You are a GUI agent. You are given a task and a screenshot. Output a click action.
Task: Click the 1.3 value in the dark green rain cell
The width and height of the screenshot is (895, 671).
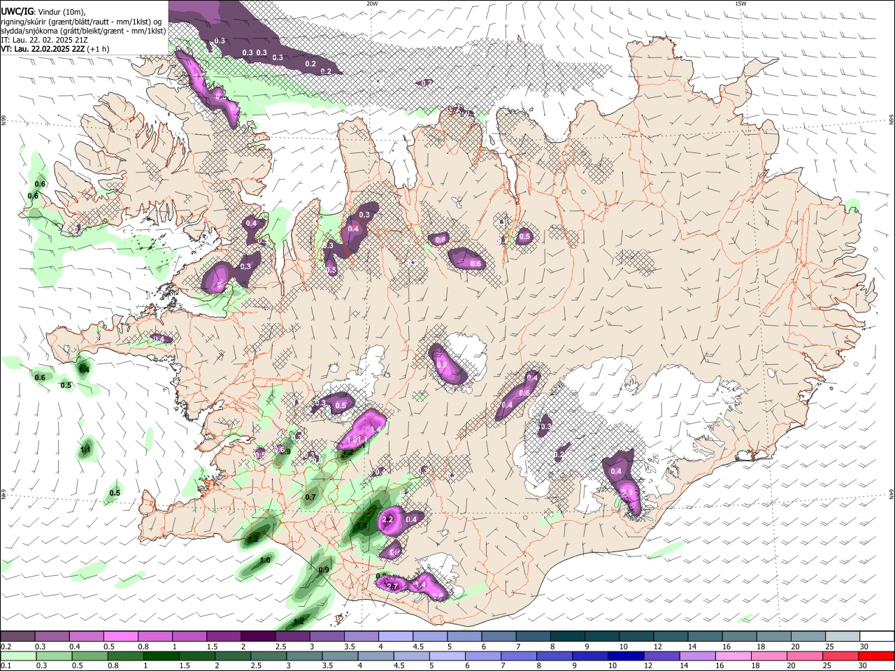[x=361, y=526]
